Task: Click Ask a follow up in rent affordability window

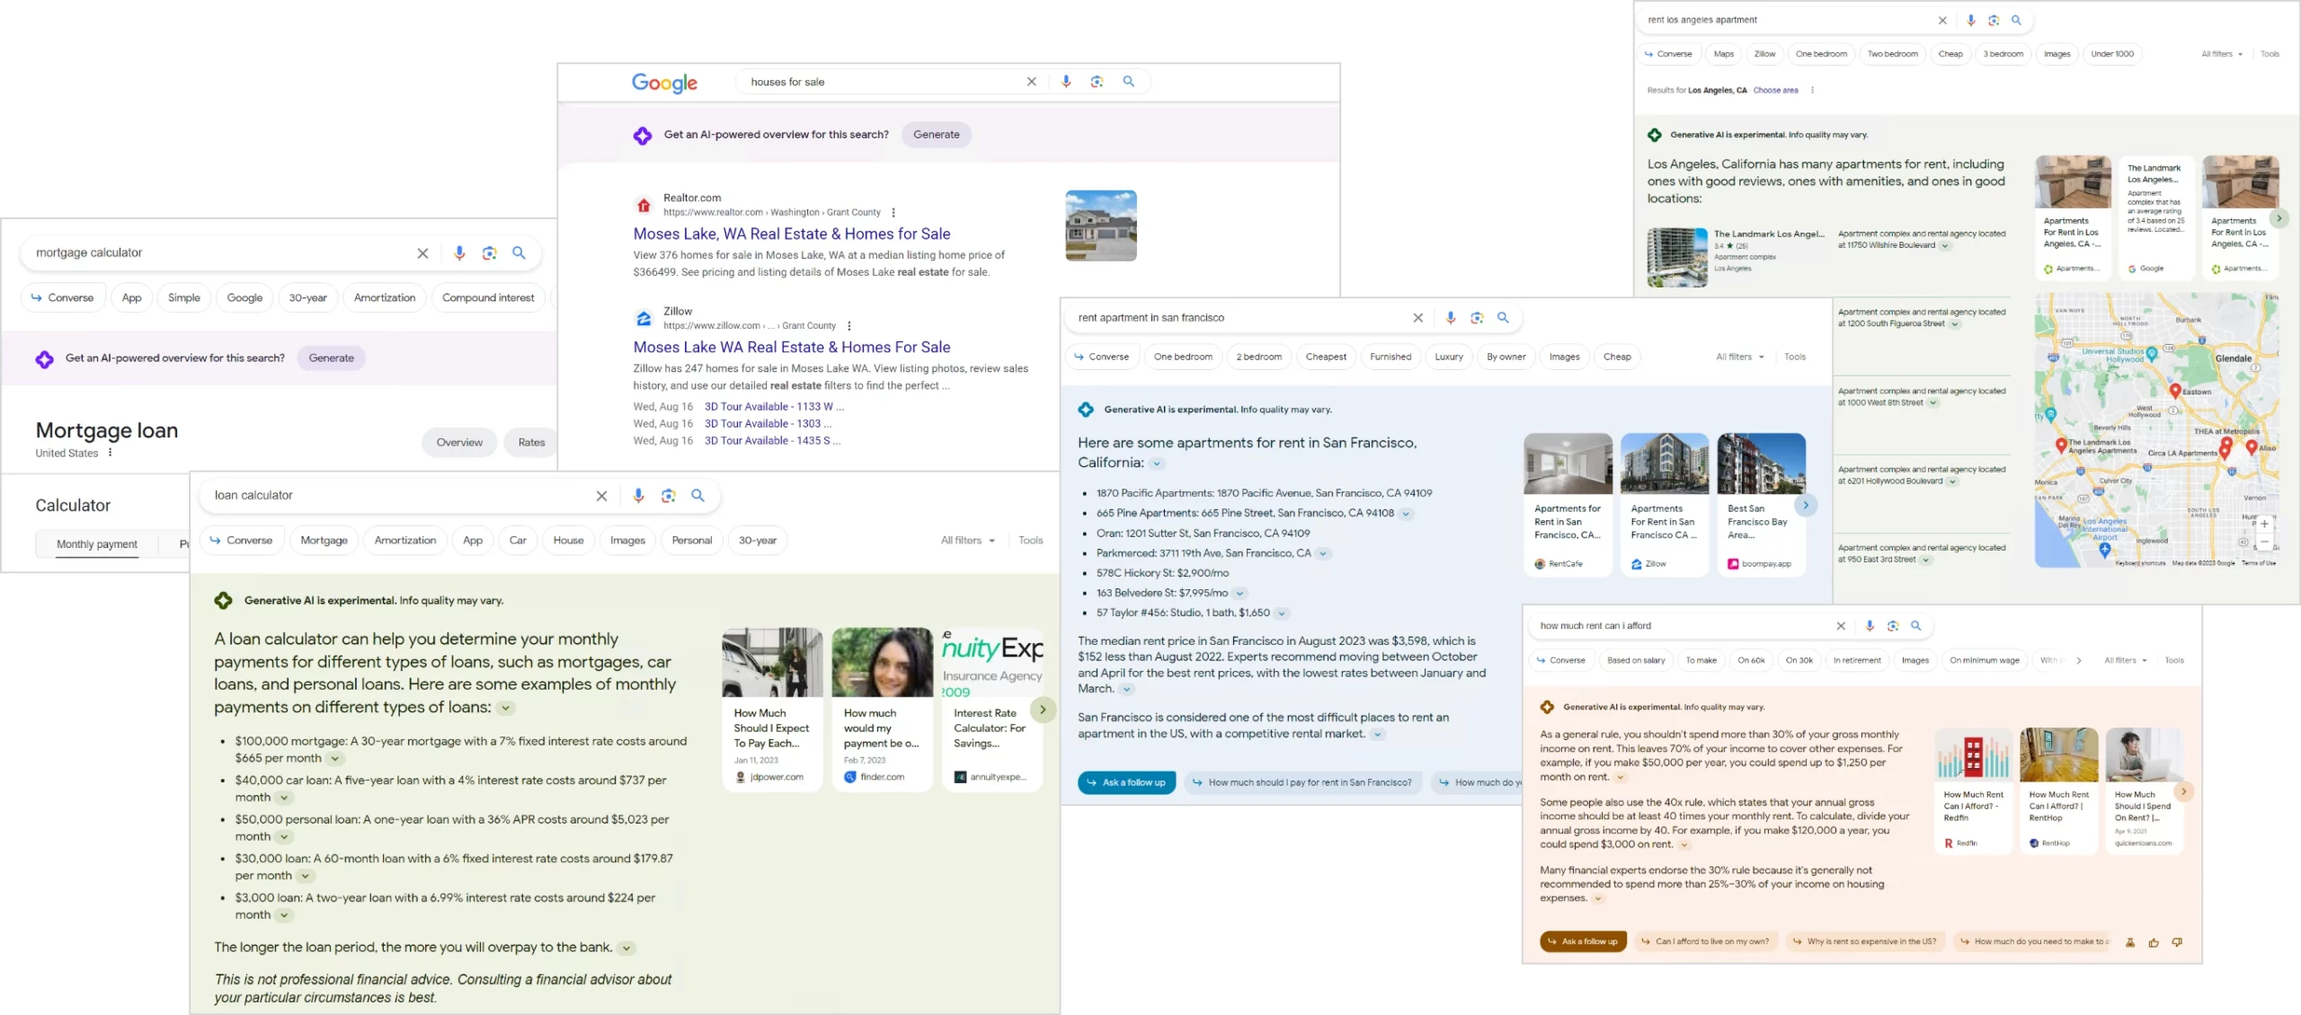Action: pyautogui.click(x=1583, y=942)
